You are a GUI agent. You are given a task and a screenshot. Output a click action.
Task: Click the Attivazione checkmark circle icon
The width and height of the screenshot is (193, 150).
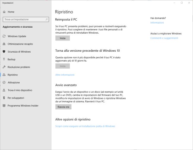(x=4, y=82)
